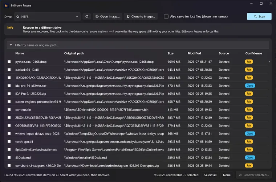The height and width of the screenshot is (182, 276).
Task: Check the IDA Pro 9.1.250226.zip row checkbox
Action: (9, 94)
